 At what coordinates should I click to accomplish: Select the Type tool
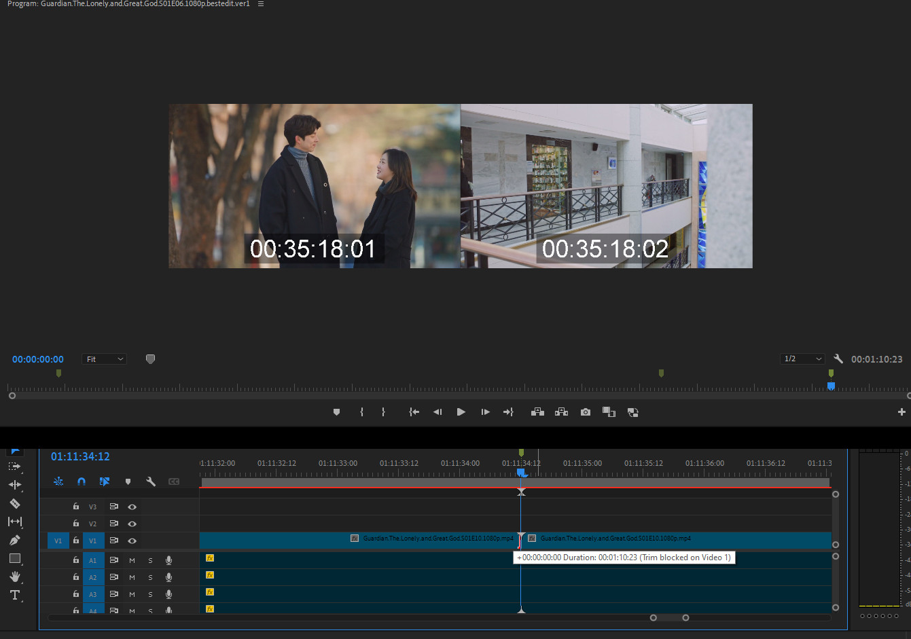(x=14, y=595)
